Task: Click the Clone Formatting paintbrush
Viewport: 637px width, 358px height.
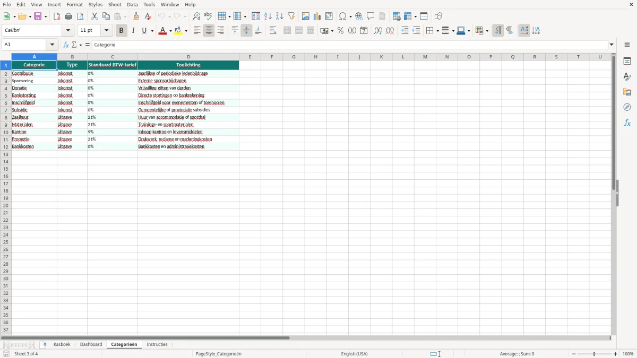Action: click(x=136, y=16)
